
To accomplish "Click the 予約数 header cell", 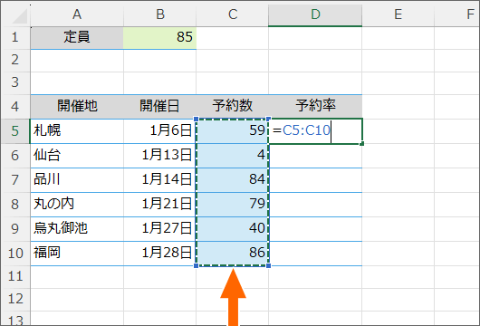I will click(x=233, y=107).
